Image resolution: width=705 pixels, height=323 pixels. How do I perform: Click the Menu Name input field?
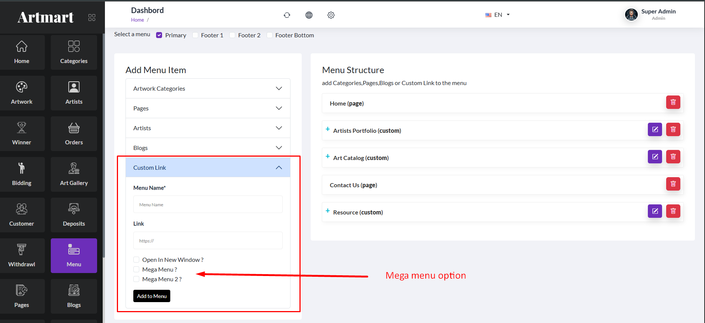(208, 204)
